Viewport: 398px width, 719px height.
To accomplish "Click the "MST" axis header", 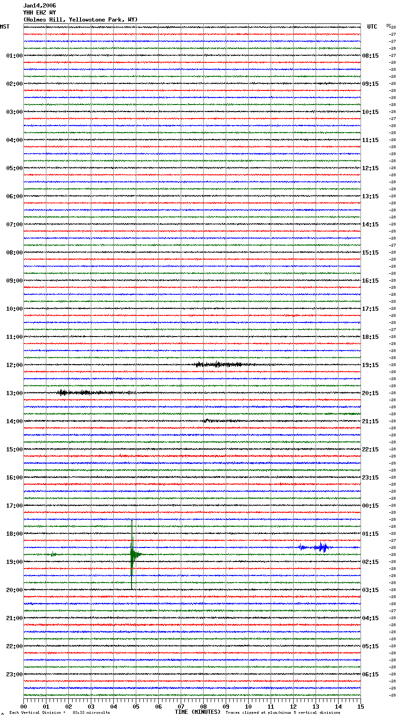I will (5, 27).
